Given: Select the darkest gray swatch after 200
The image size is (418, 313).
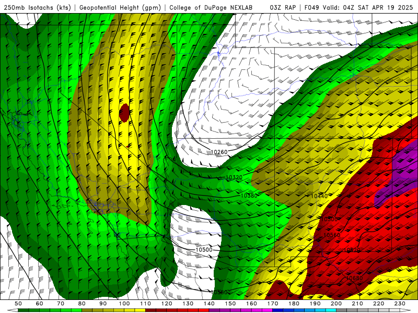Looking at the screenshot, I should tap(342, 309).
